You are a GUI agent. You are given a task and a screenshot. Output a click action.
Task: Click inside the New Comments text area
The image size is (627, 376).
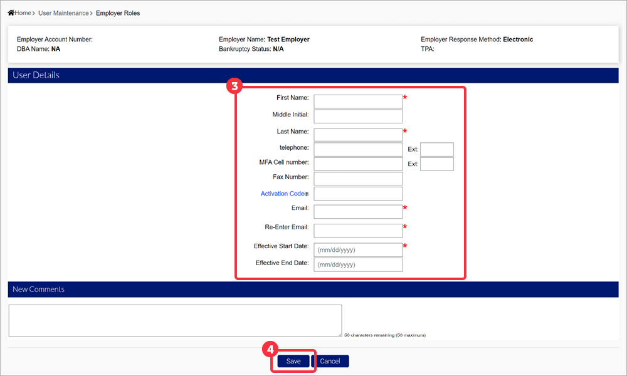(x=175, y=320)
